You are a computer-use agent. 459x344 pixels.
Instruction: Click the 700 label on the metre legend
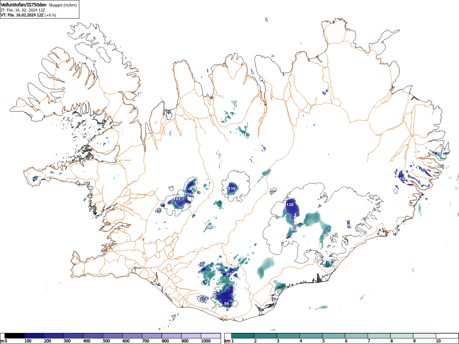tap(146, 341)
